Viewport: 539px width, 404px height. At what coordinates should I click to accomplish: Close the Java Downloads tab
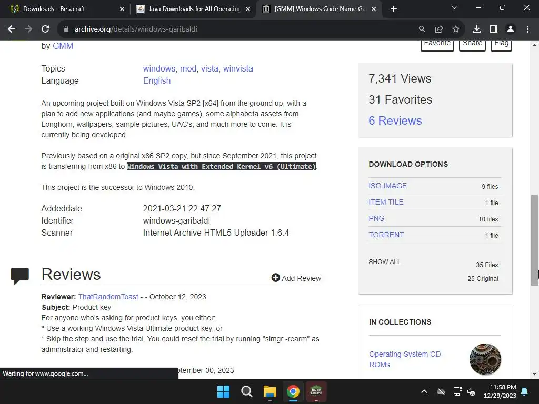pyautogui.click(x=248, y=9)
